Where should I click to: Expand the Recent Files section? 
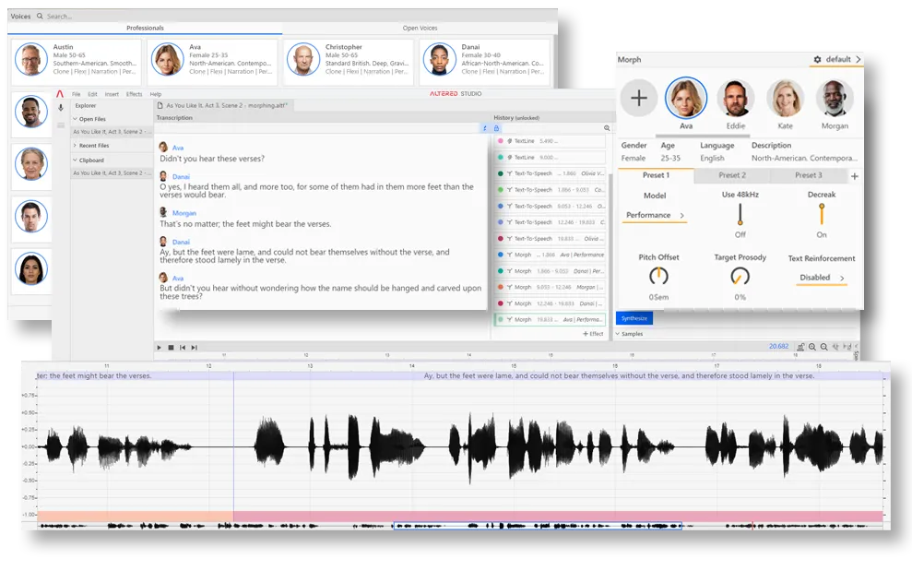[x=75, y=146]
